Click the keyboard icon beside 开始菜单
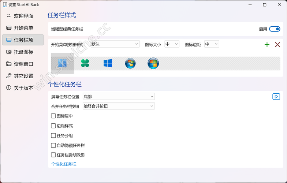Screen dimensions: 287x183 pyautogui.click(x=9, y=28)
